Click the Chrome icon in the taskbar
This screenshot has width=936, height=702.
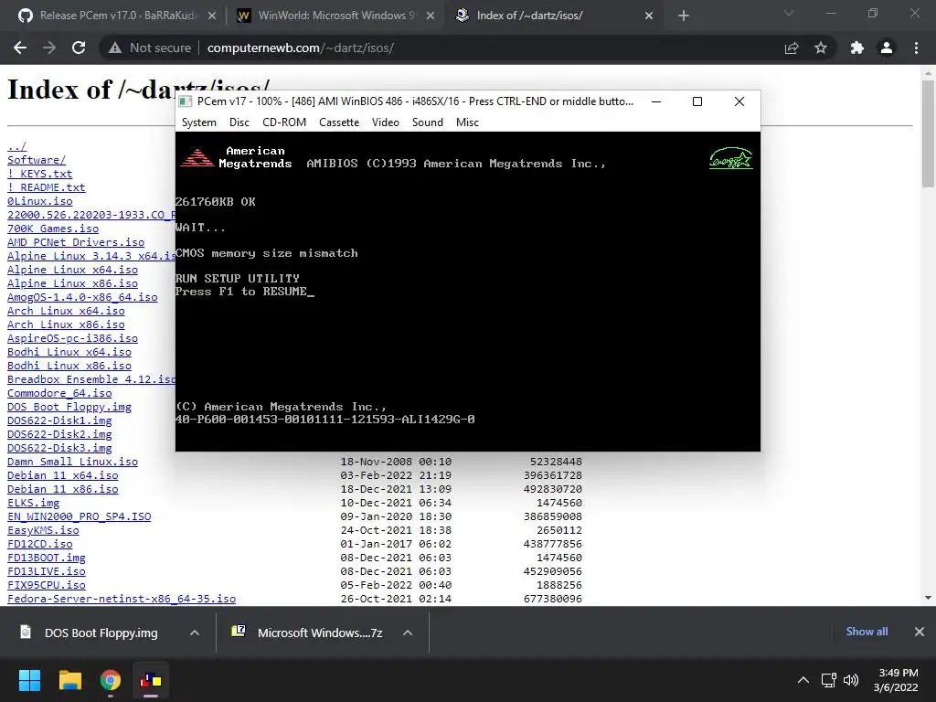click(x=111, y=680)
